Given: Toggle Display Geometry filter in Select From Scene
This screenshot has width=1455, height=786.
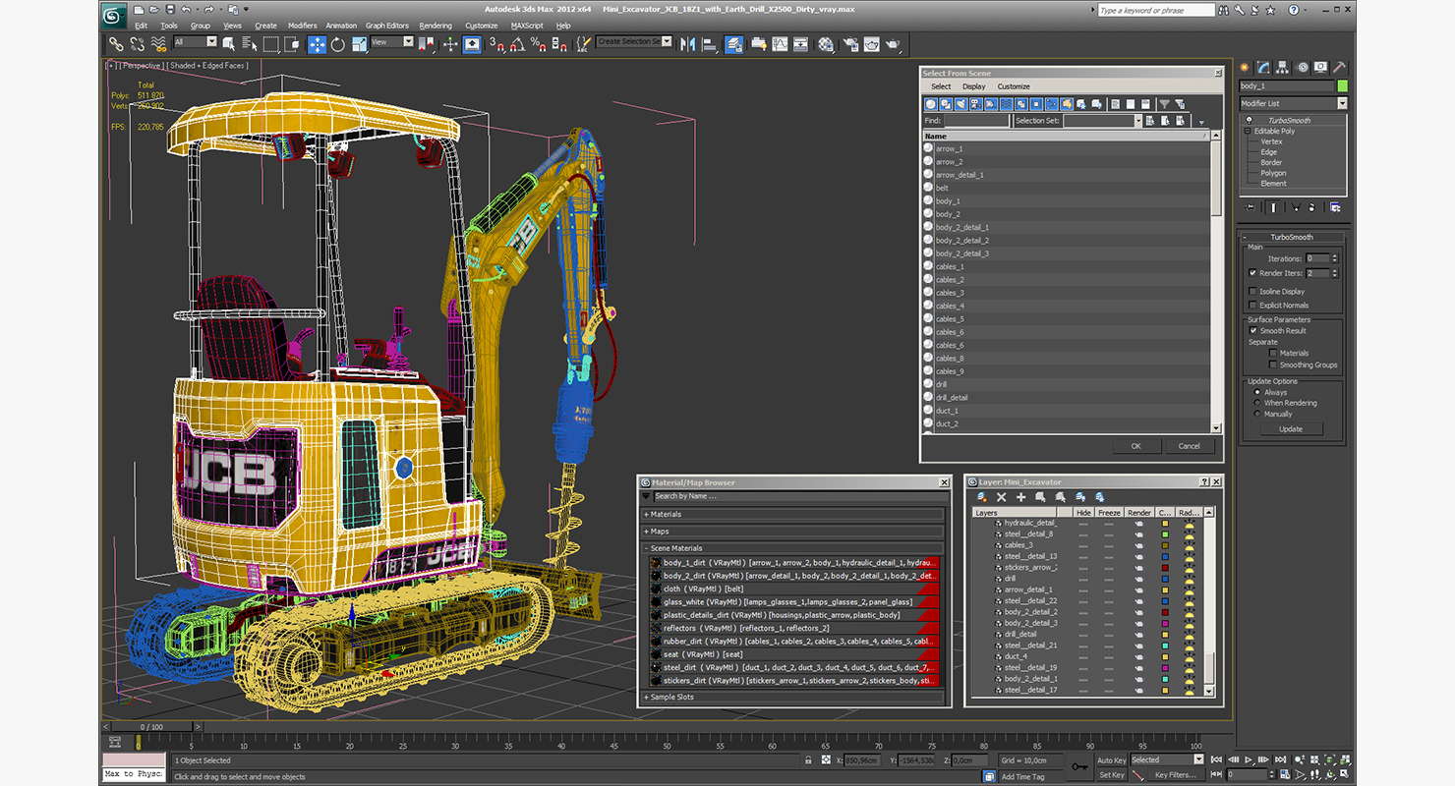Looking at the screenshot, I should 931,104.
